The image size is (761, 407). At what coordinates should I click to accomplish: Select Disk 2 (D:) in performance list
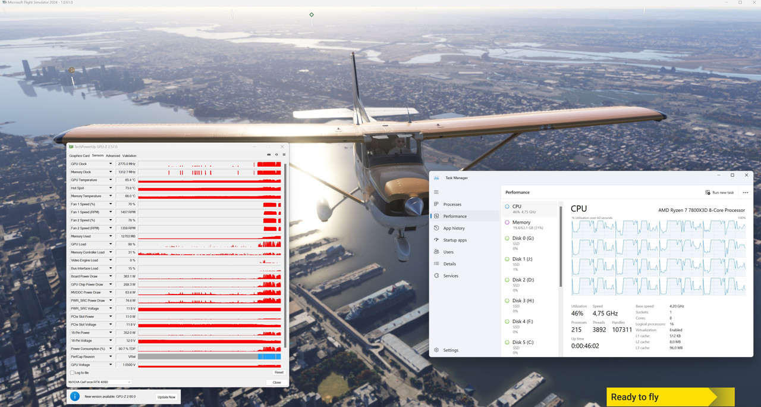530,284
